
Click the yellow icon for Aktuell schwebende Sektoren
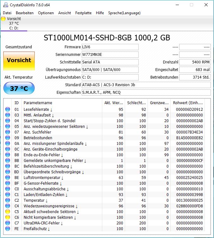[x=8, y=212]
